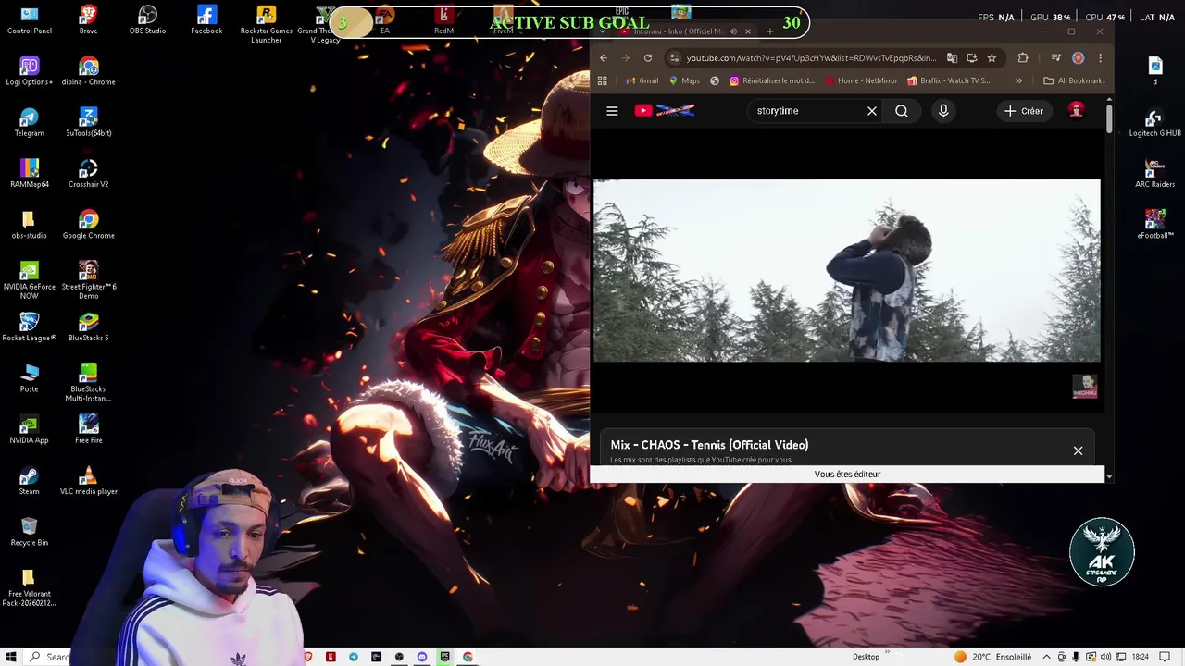Open Chrome media controls icon
The height and width of the screenshot is (666, 1185).
pyautogui.click(x=1057, y=57)
